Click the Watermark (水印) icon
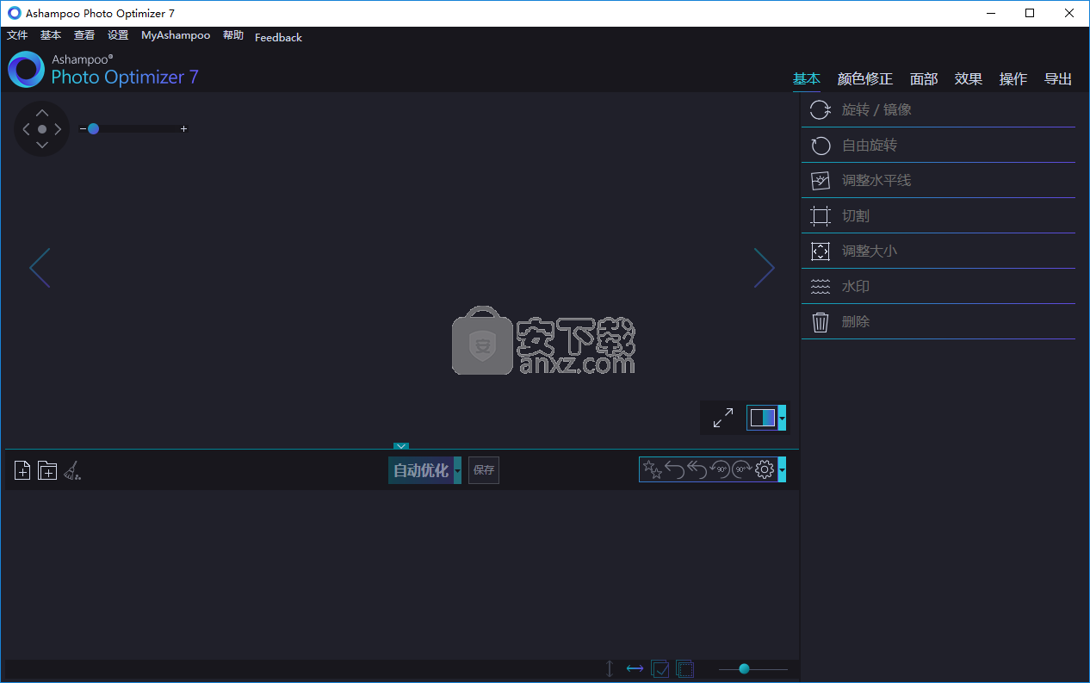The image size is (1090, 683). [x=821, y=286]
